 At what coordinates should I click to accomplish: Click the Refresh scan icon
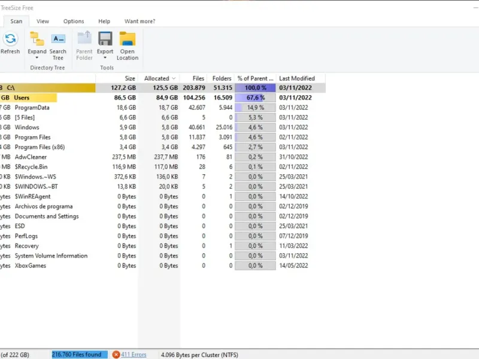point(10,39)
